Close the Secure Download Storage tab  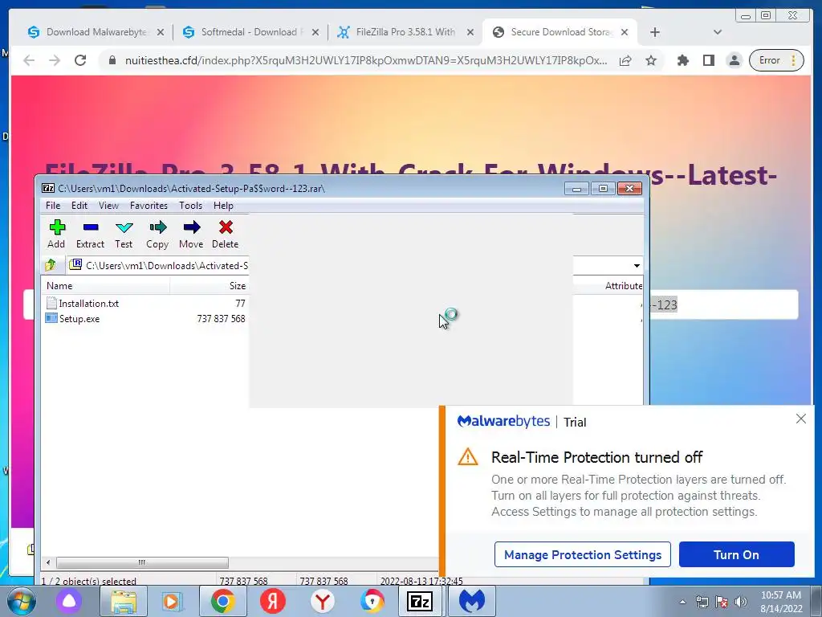pyautogui.click(x=625, y=32)
